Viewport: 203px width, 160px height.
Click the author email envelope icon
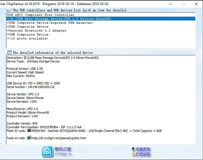pos(134,154)
